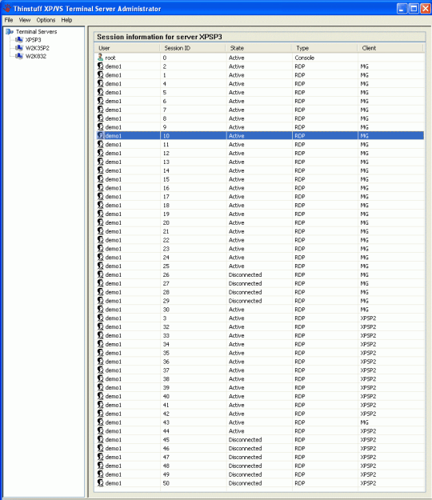
Task: Select the 'root' user name text
Action: [110, 58]
